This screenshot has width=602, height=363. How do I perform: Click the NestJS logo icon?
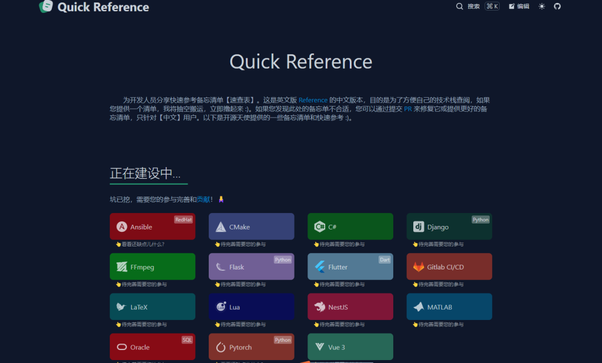319,307
